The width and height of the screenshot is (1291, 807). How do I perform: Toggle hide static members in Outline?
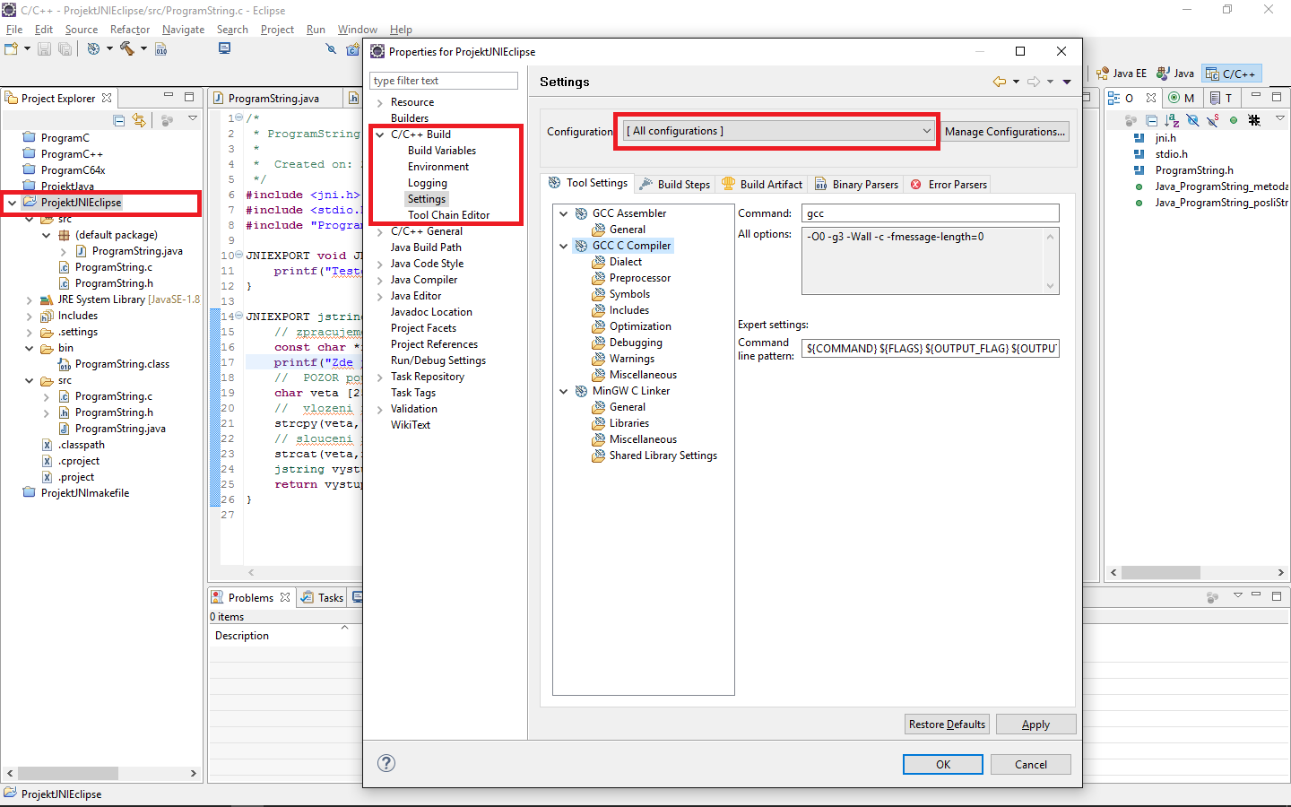1210,119
